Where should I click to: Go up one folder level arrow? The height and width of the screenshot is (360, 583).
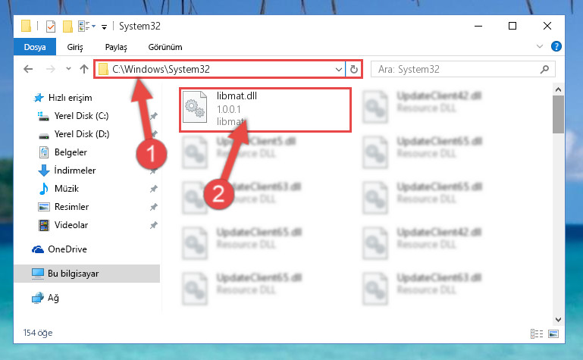coord(84,69)
